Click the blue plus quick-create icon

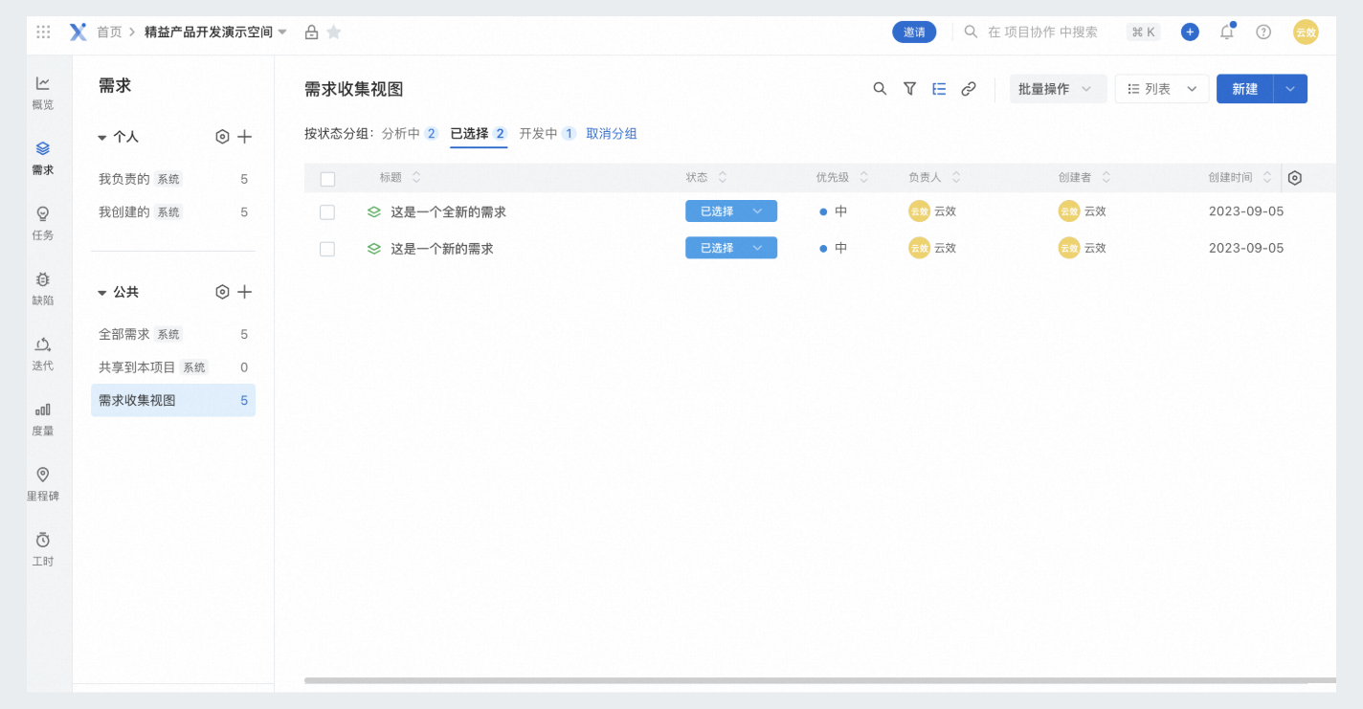pos(1190,32)
